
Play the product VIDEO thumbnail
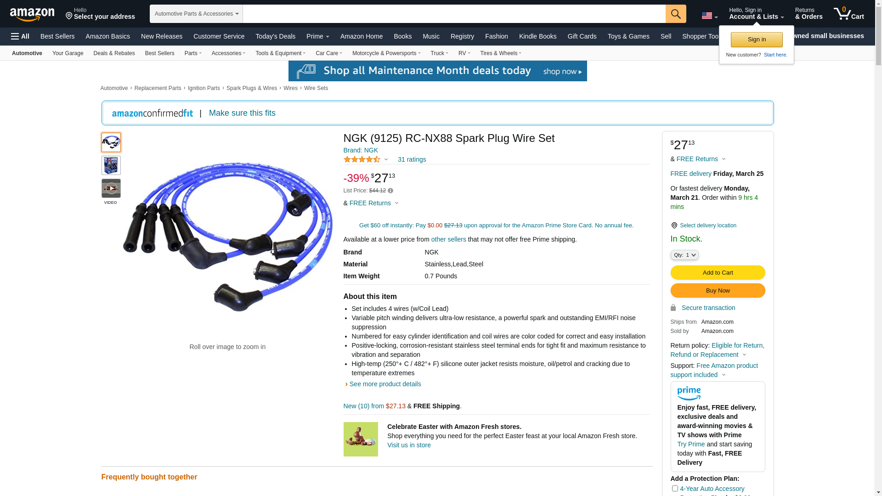coord(111,188)
